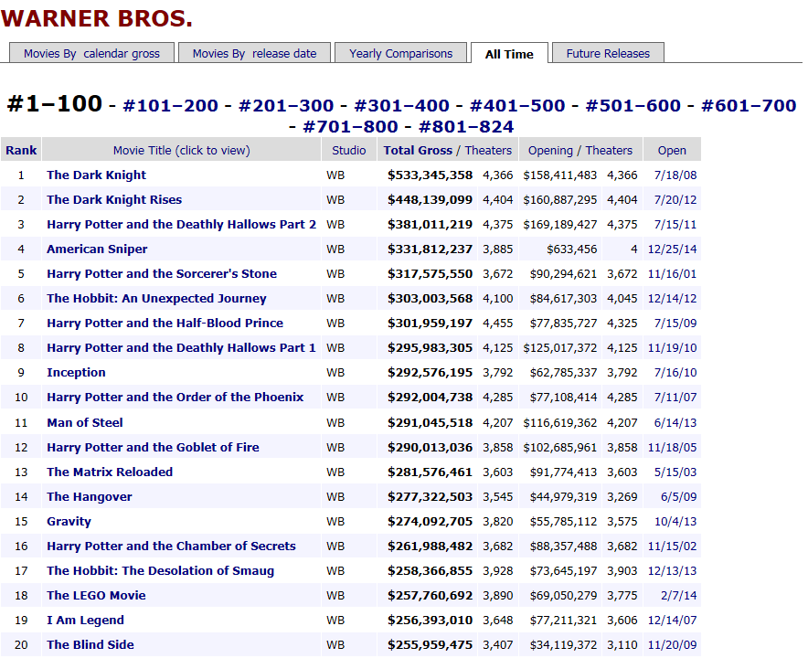Screen dimensions: 808x658
Task: Open The Dark Knight Rises movie page
Action: (x=114, y=199)
